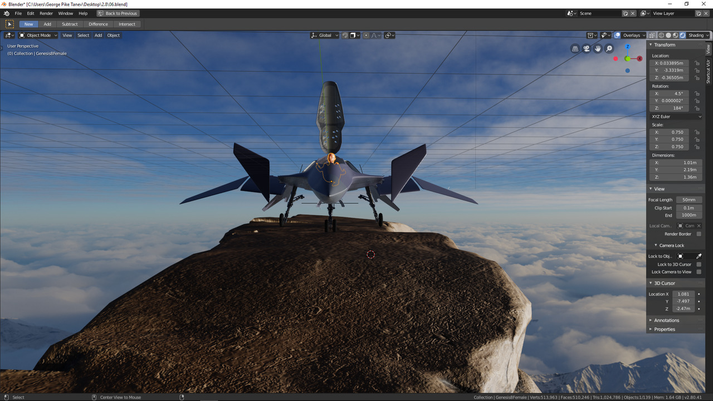The width and height of the screenshot is (713, 401).
Task: Open XYZ Euler rotation mode dropdown
Action: coord(676,116)
